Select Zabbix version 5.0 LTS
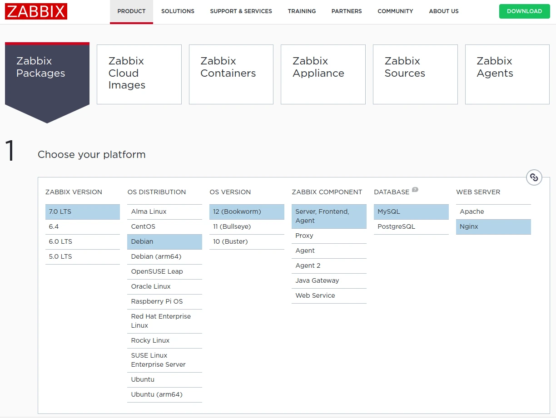 (83, 257)
